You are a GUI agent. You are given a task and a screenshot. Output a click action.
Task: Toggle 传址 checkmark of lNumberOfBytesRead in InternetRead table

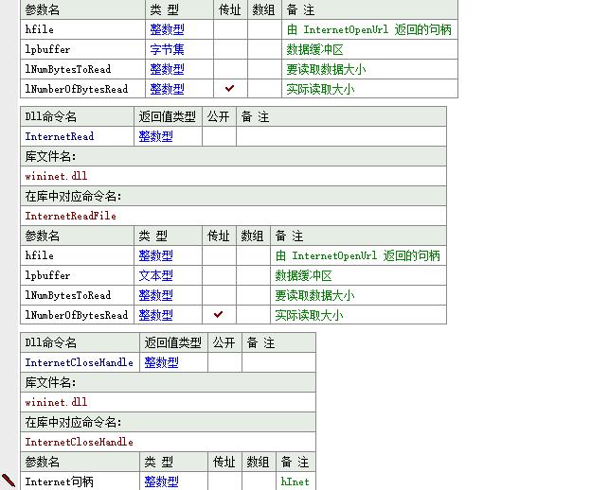tap(218, 314)
